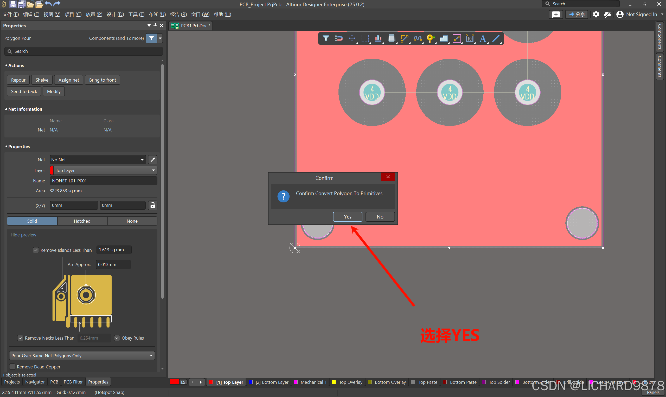Open the 设计 (D) menu
The image size is (666, 397).
[115, 15]
